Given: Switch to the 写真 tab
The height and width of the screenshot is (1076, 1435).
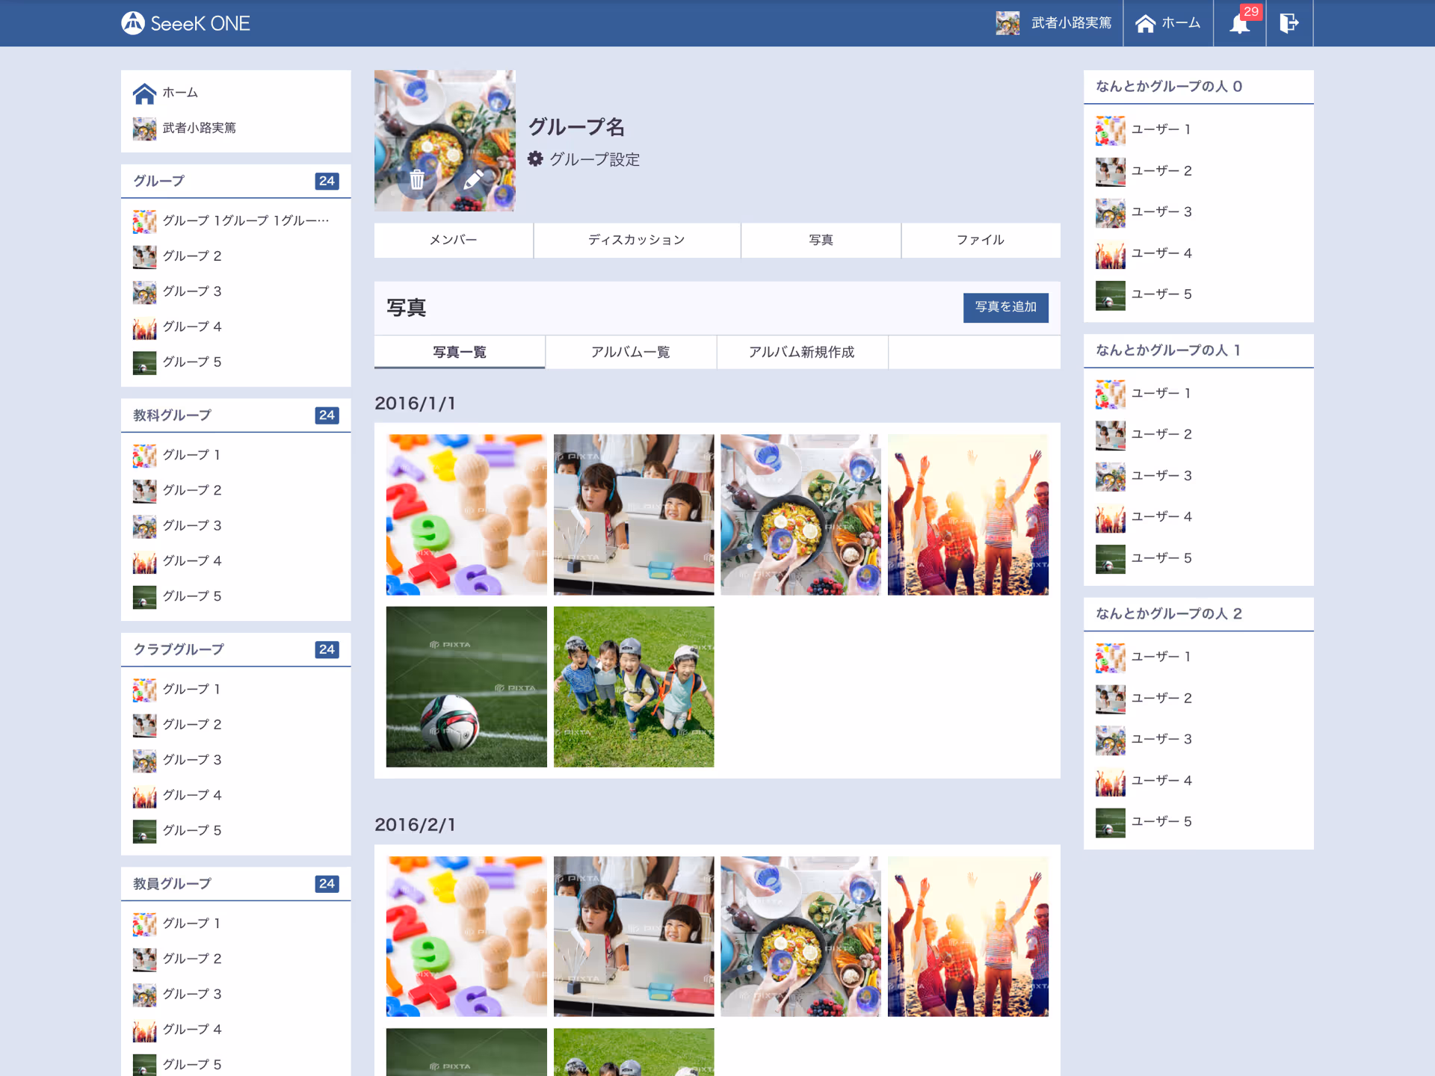Looking at the screenshot, I should pos(821,240).
